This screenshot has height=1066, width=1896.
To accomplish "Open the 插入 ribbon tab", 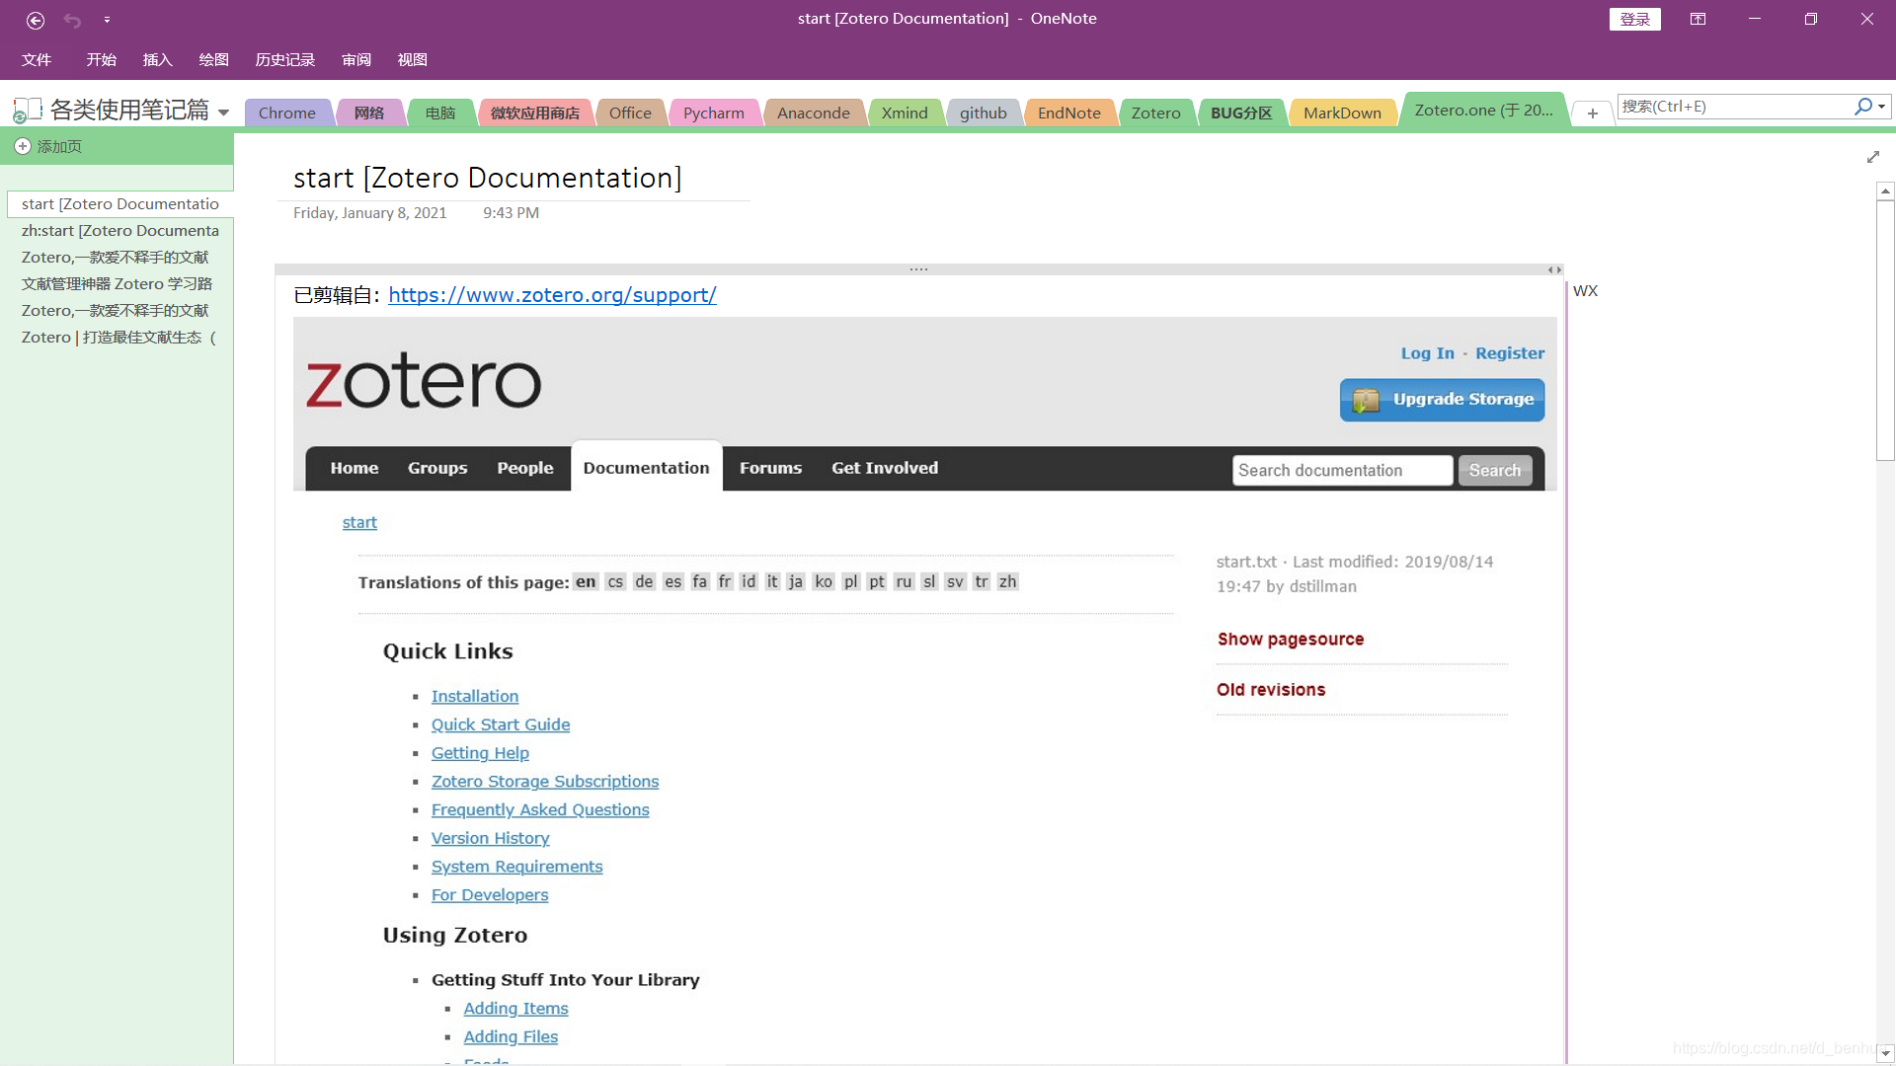I will click(157, 60).
